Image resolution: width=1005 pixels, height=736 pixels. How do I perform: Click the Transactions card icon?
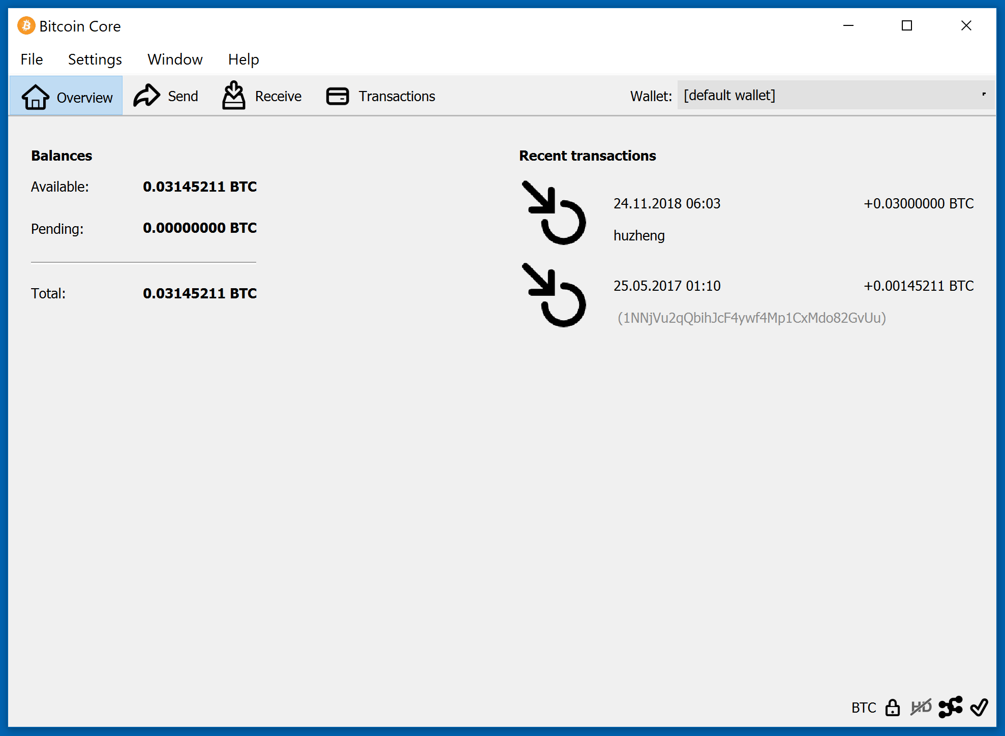pos(337,96)
